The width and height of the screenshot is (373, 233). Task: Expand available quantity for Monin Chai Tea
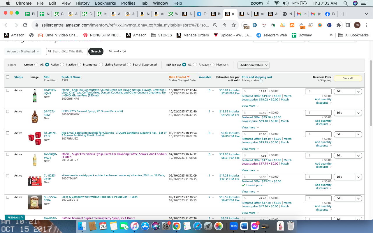tap(213, 90)
